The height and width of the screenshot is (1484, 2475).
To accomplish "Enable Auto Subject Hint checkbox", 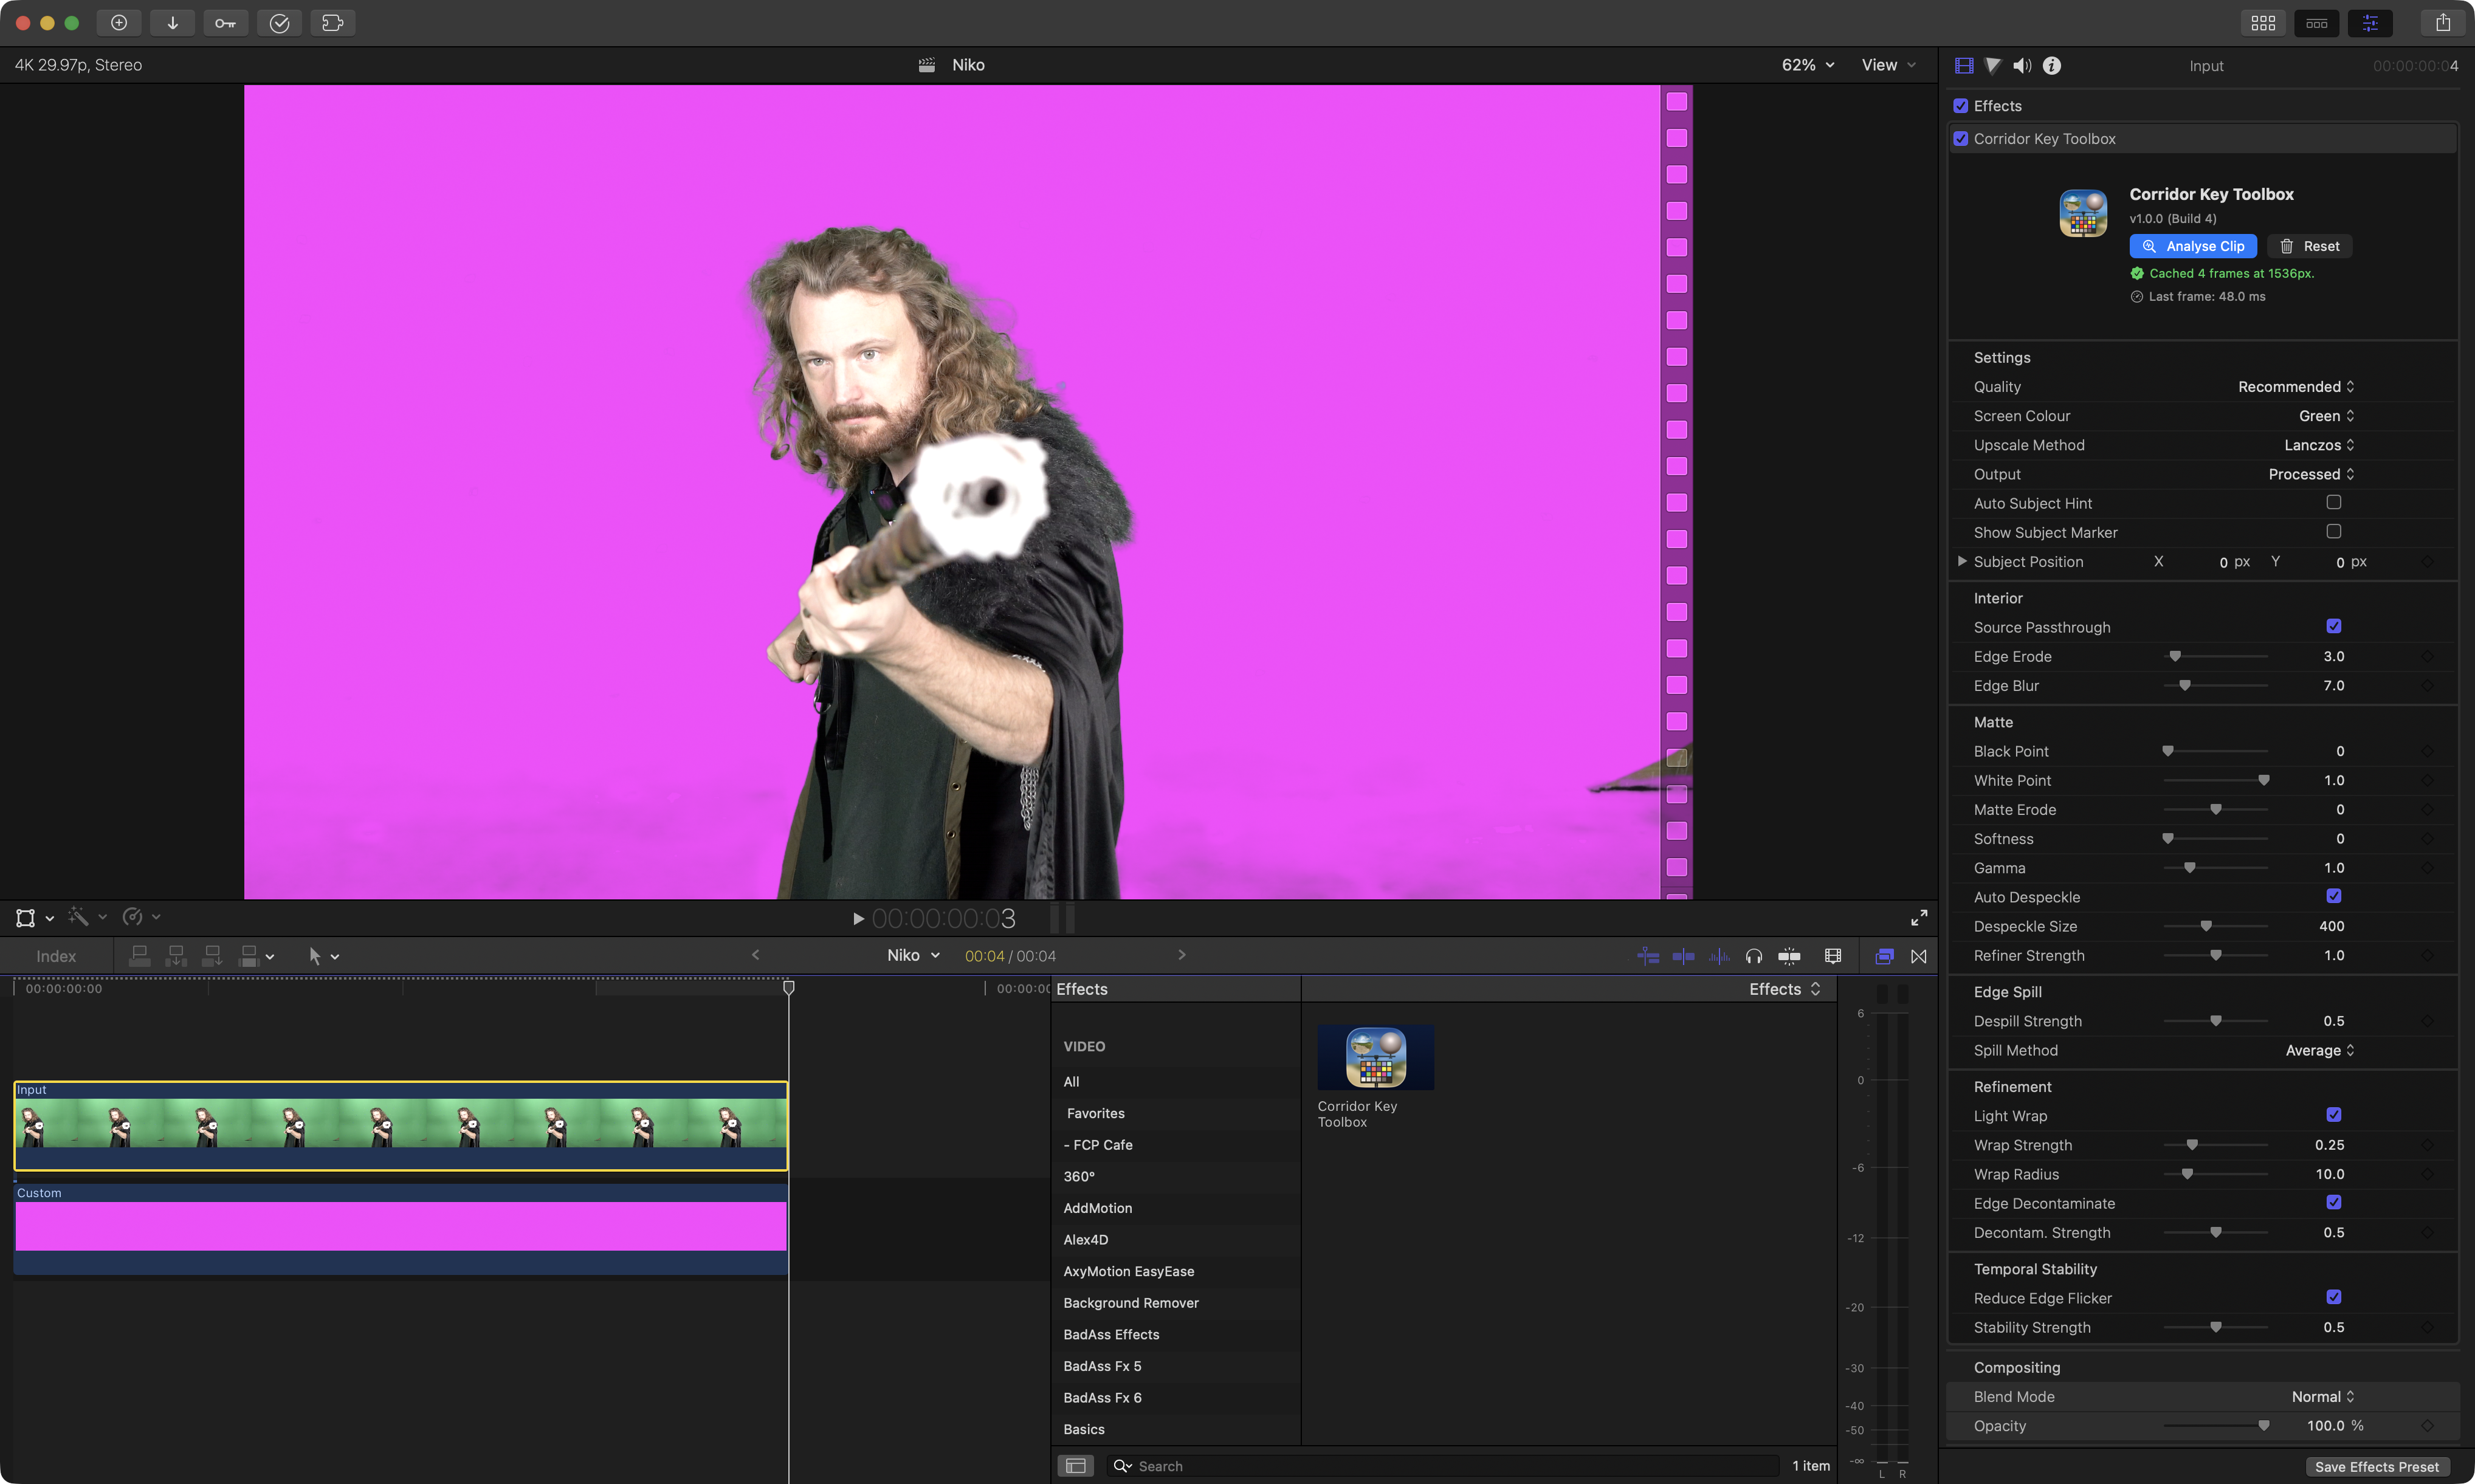I will pyautogui.click(x=2333, y=502).
